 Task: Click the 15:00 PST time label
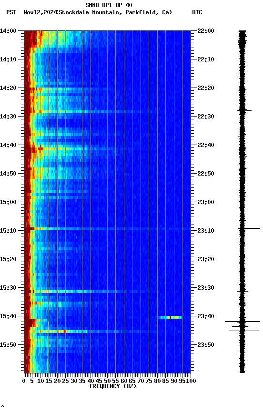pos(8,202)
